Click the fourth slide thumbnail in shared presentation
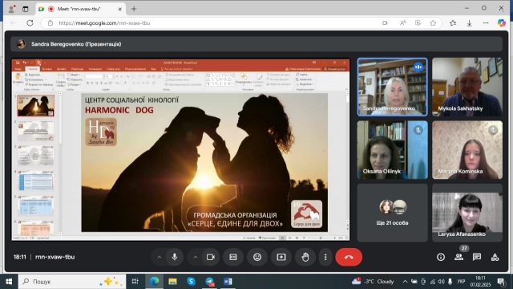Screen dimensions: 513x289 point(35,181)
